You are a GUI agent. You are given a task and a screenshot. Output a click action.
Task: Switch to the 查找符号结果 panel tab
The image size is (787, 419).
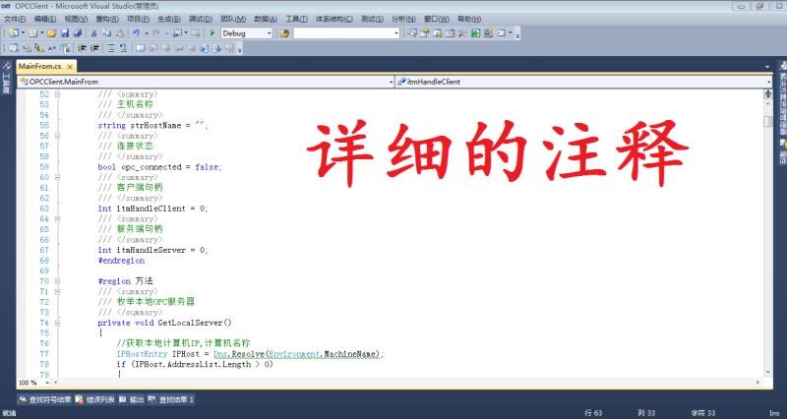click(x=44, y=399)
